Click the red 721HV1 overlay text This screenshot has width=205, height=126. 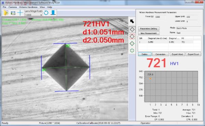pos(96,24)
